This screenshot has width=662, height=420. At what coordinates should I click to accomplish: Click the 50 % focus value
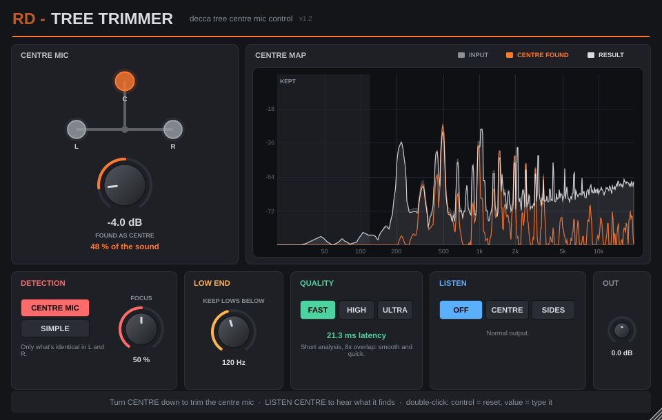pyautogui.click(x=141, y=359)
